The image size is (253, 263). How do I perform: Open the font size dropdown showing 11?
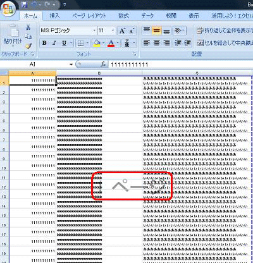113,30
